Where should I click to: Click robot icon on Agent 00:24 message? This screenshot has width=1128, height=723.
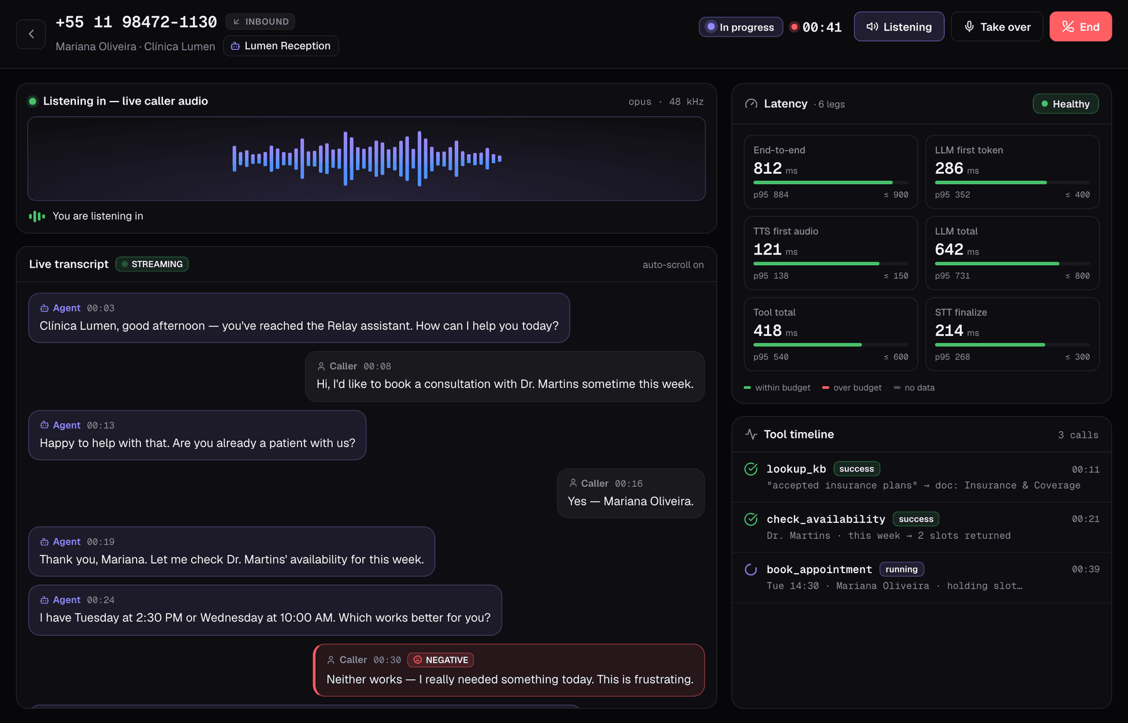pos(44,600)
